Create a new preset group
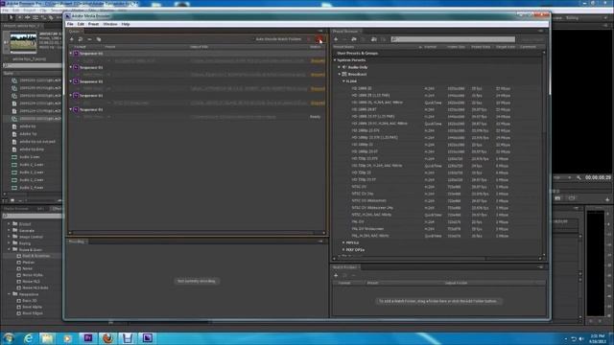Screen dimensions: 614x345 [x=354, y=39]
